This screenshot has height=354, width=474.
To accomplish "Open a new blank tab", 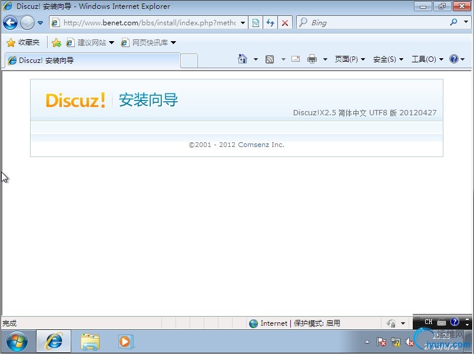I will (189, 61).
